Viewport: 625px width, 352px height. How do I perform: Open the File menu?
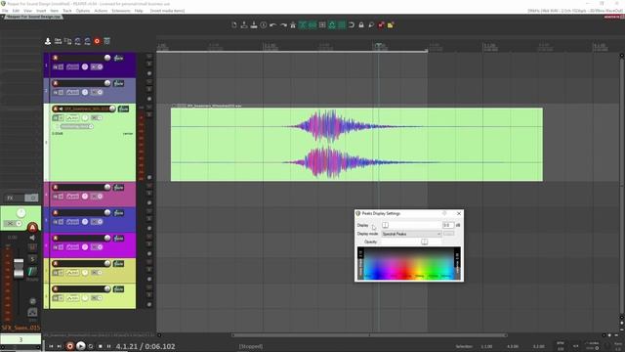[x=5, y=11]
